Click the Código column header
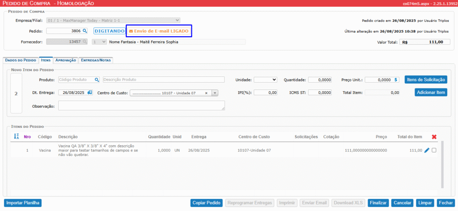 point(45,137)
